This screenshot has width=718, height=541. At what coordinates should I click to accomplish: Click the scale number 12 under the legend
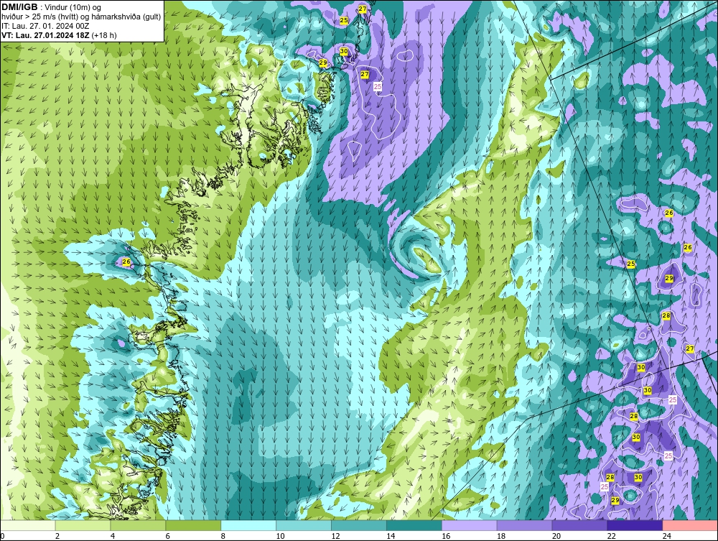[x=335, y=536]
